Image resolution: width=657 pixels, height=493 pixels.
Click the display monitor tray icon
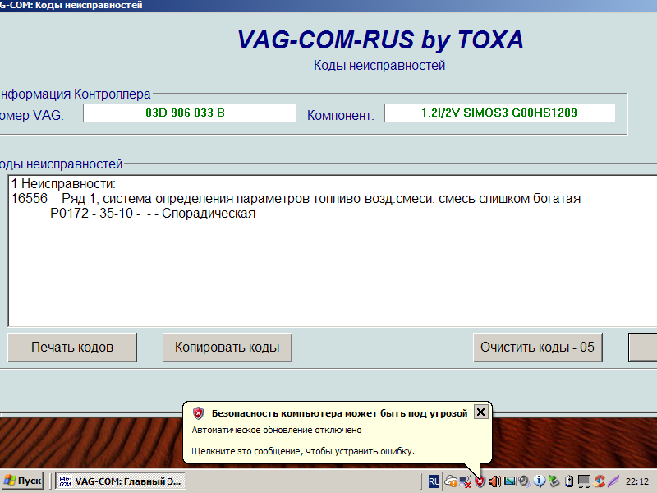pos(509,481)
